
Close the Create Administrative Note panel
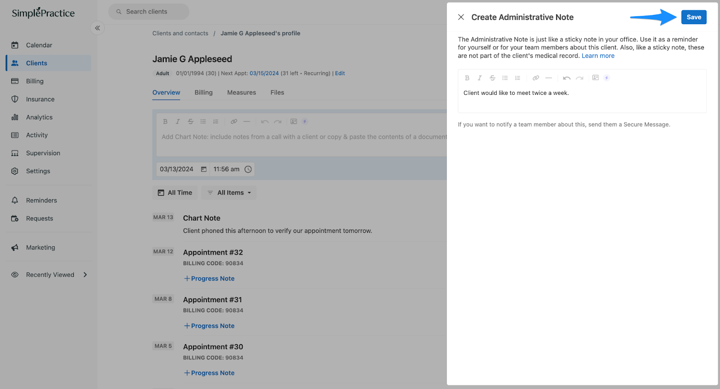(x=461, y=17)
